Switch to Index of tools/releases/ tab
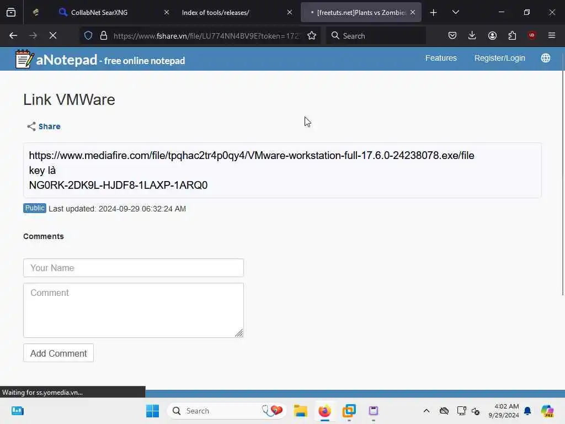 pos(216,13)
